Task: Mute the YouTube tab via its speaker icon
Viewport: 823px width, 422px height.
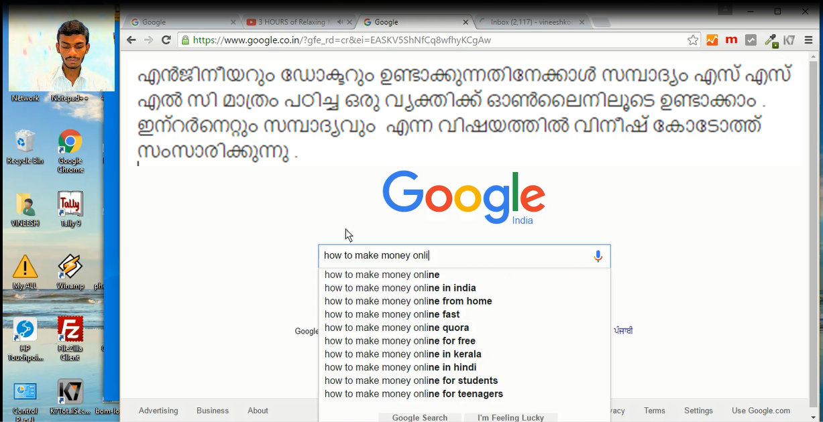Action: (340, 22)
